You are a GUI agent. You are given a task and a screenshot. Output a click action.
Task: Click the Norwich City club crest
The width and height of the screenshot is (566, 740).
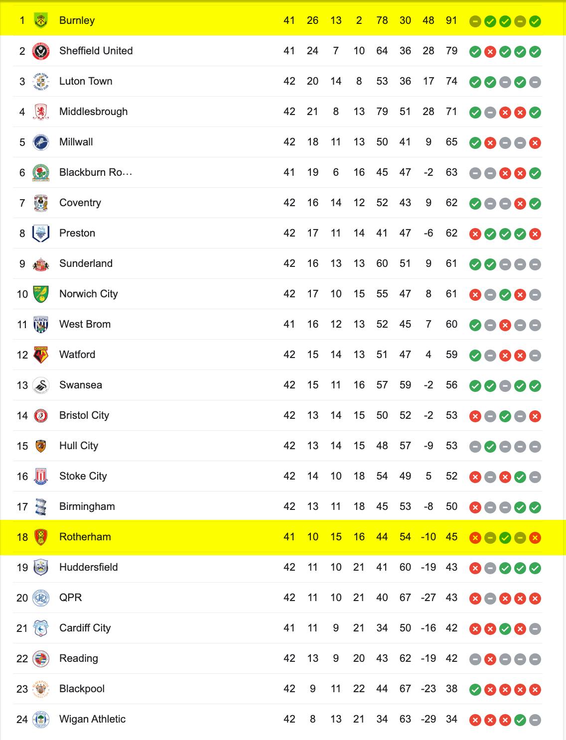pyautogui.click(x=41, y=294)
